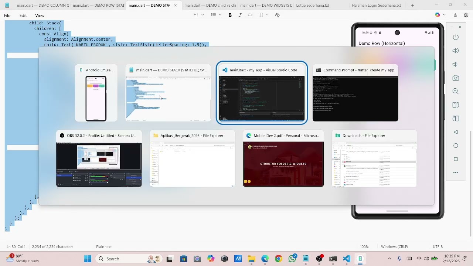Click the UTF-8 encoding indicator
473x266 pixels.
click(x=438, y=247)
